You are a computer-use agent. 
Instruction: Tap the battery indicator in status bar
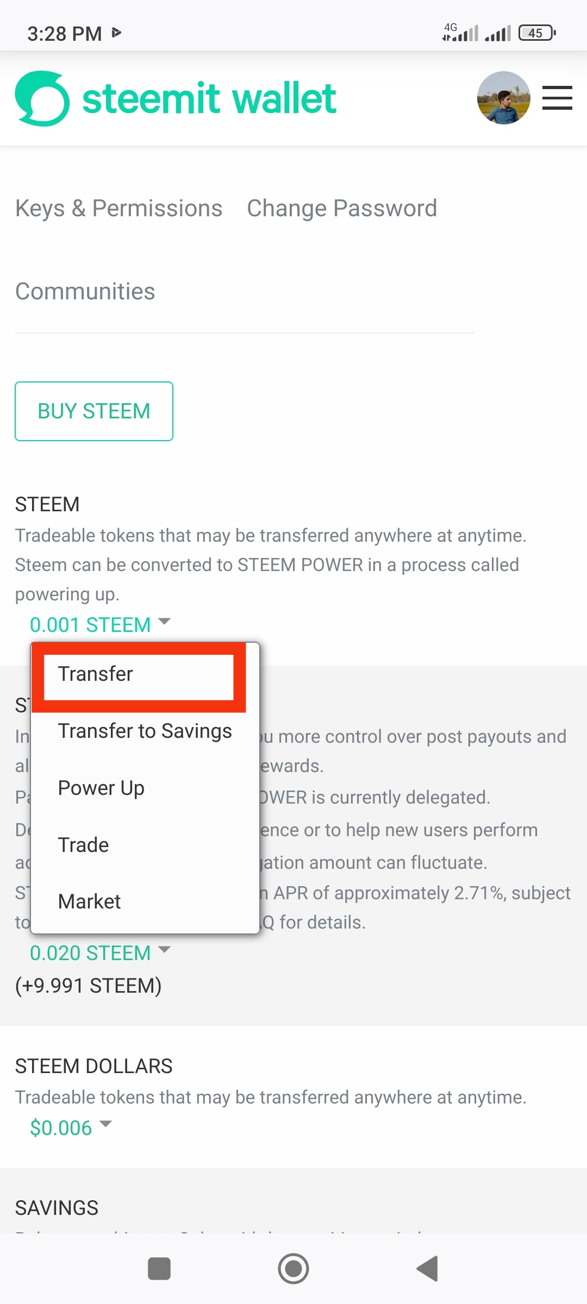[x=536, y=33]
